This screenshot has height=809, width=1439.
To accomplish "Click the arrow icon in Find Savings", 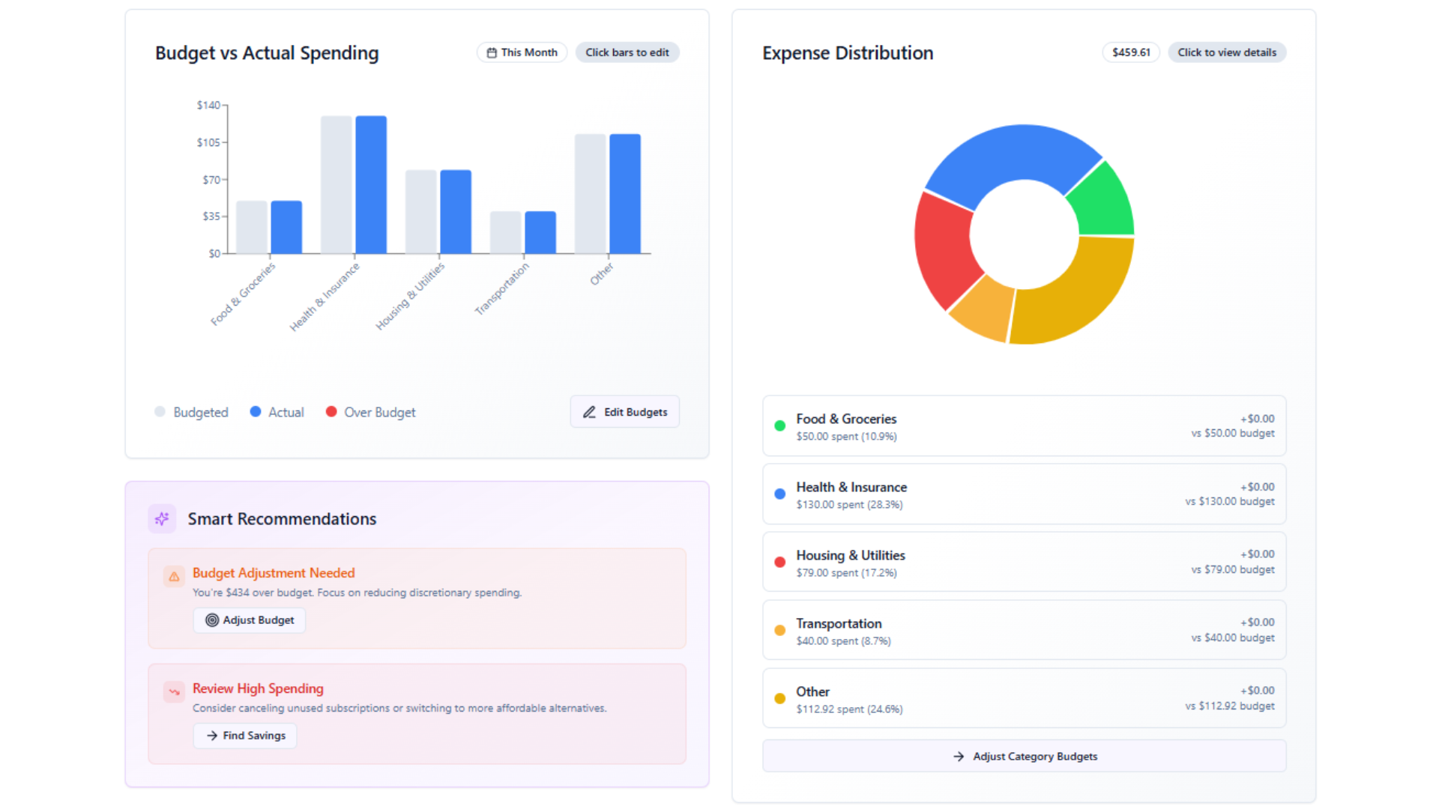I will pyautogui.click(x=212, y=736).
